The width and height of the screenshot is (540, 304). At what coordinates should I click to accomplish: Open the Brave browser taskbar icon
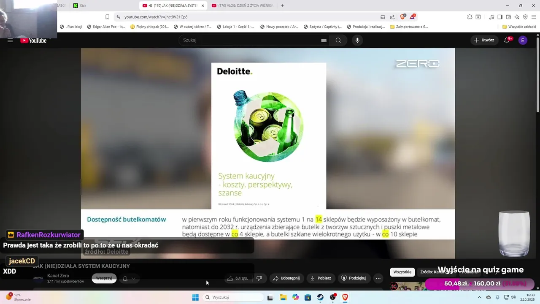point(345,297)
